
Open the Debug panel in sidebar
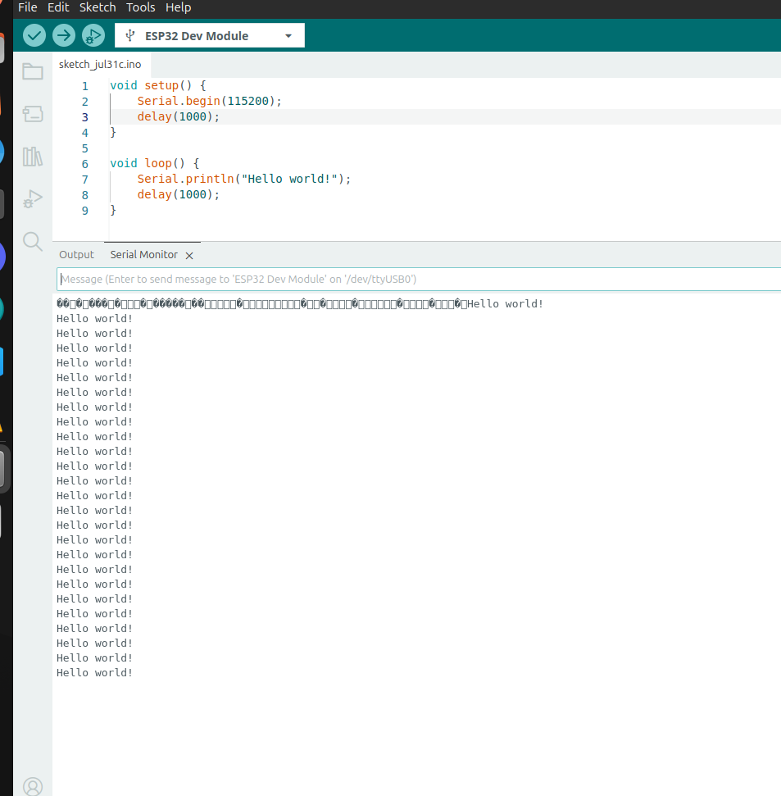coord(33,199)
